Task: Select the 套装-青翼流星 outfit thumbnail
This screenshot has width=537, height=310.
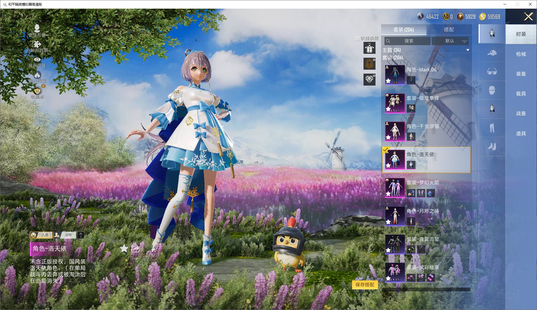Action: 395,244
